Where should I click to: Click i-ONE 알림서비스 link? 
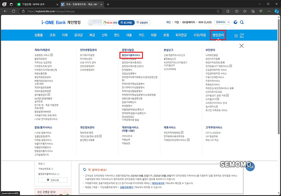click(x=43, y=133)
